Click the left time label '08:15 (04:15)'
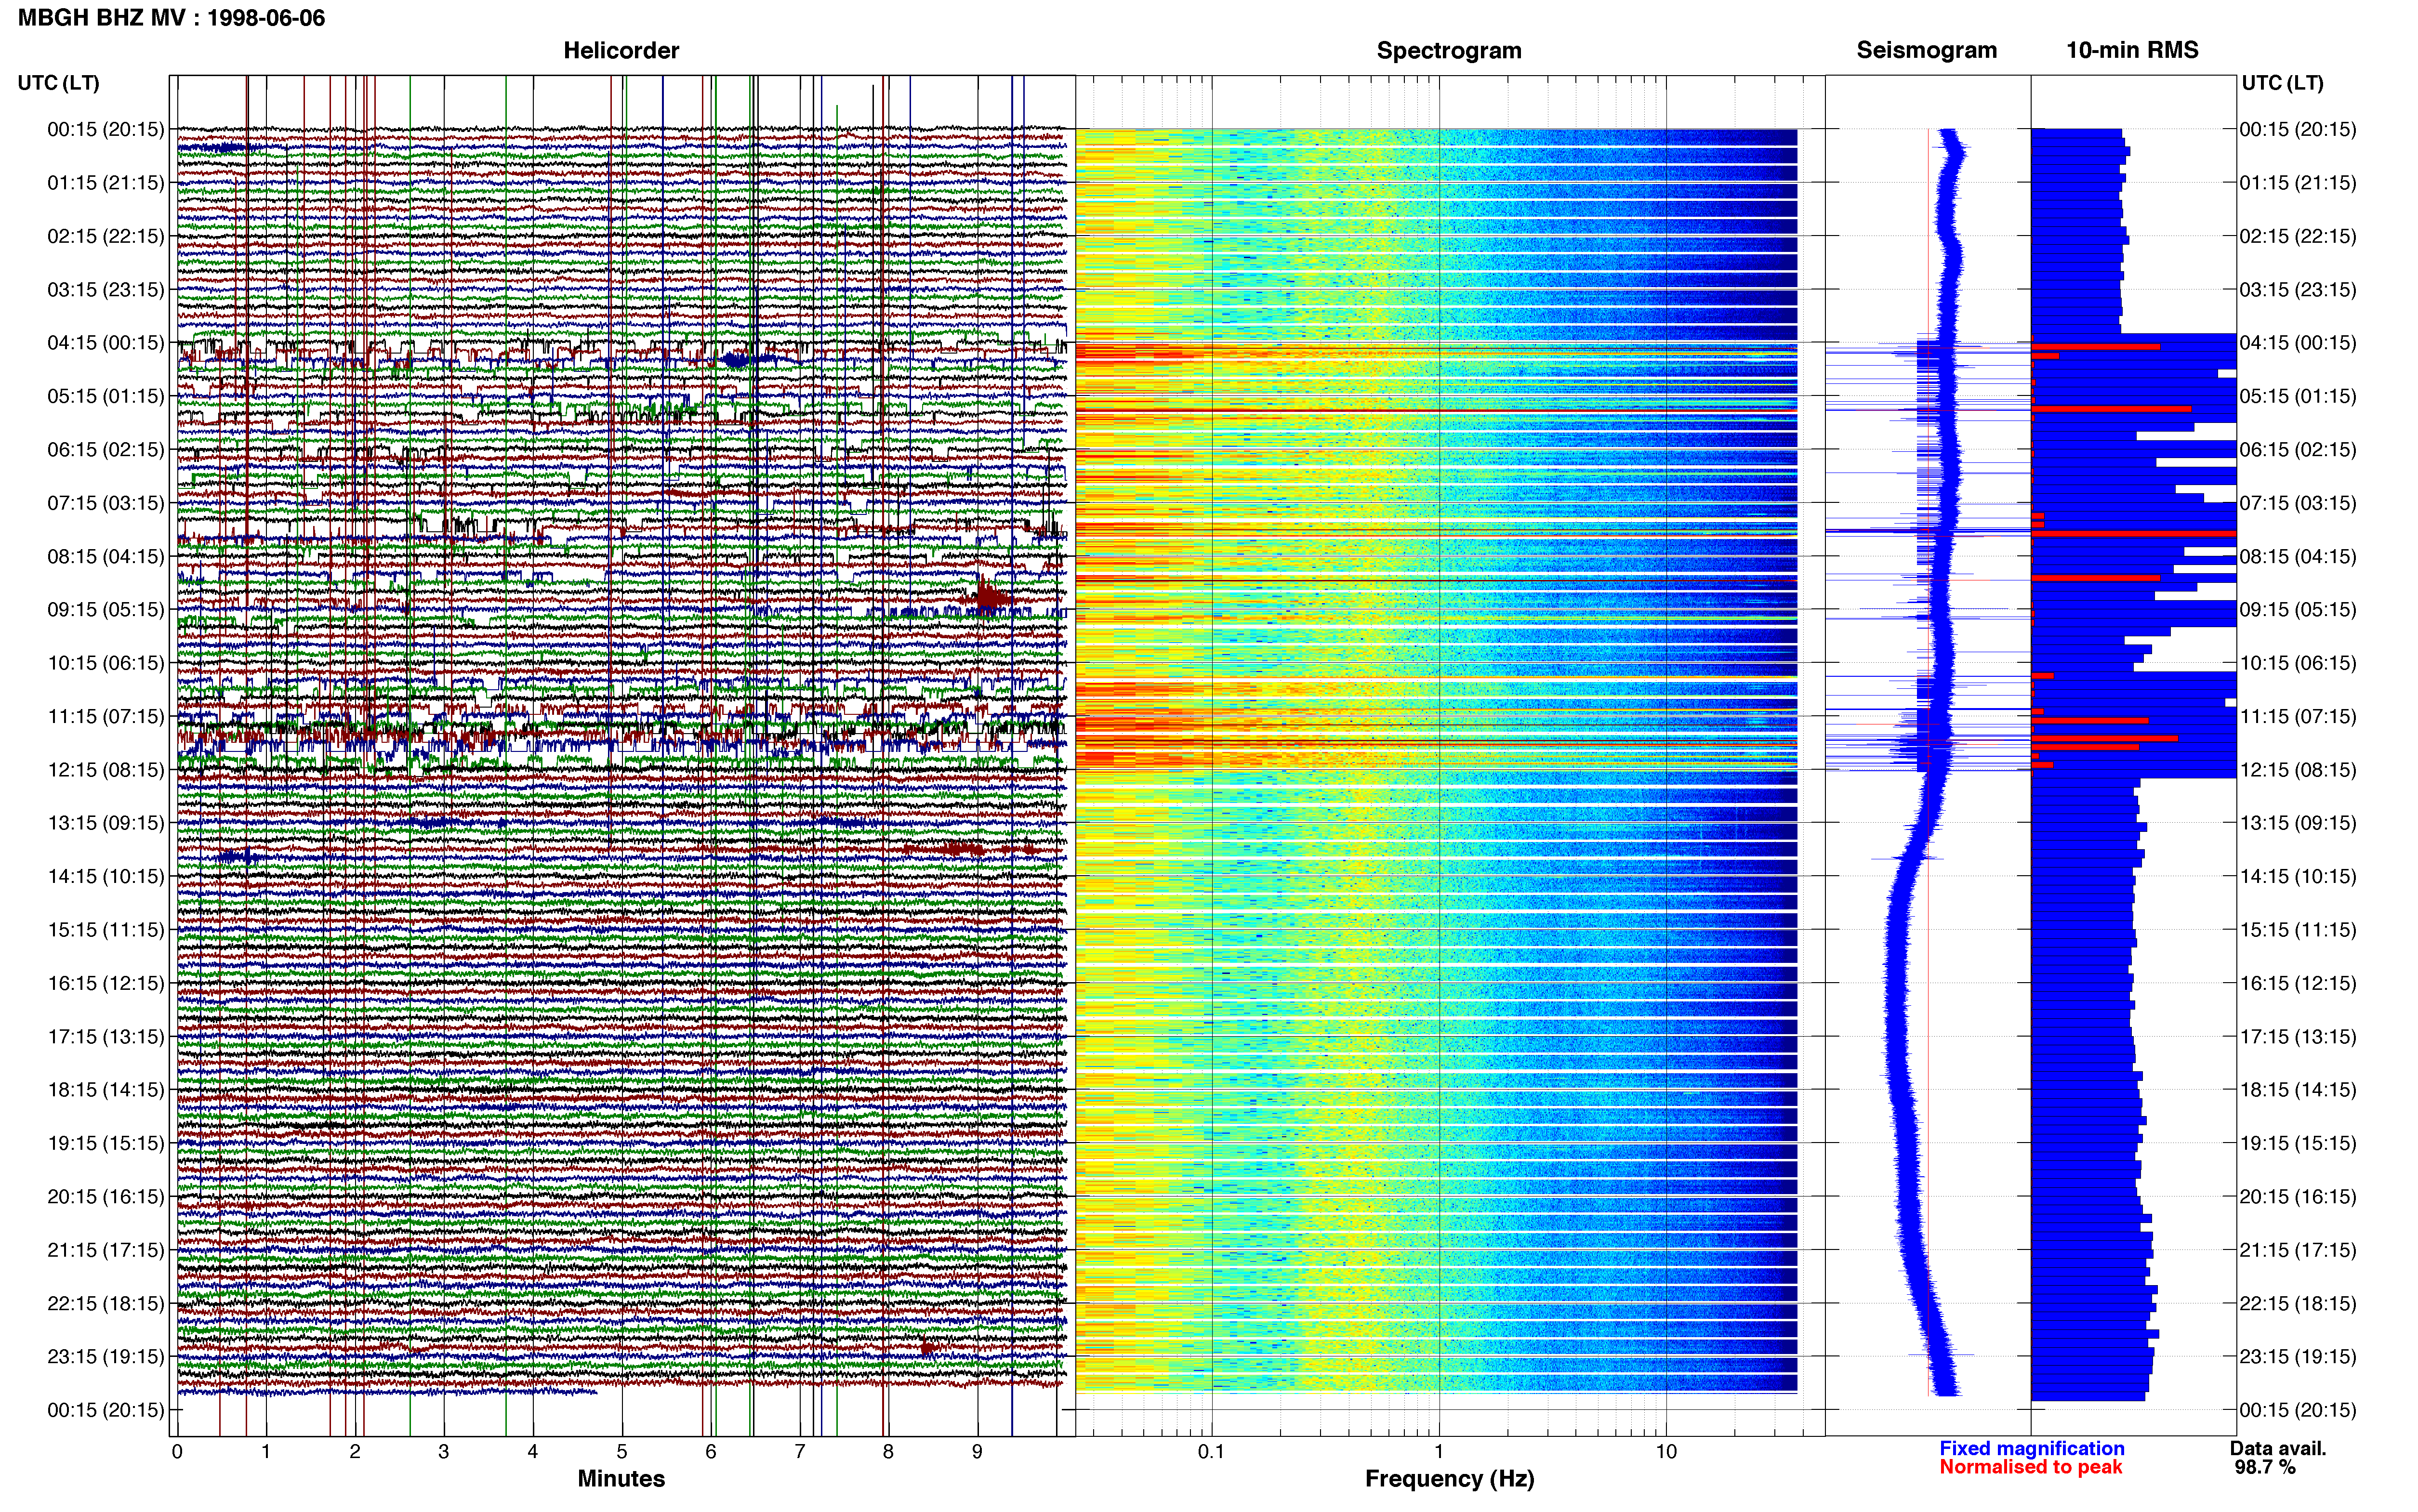The image size is (2418, 1512). pyautogui.click(x=105, y=556)
